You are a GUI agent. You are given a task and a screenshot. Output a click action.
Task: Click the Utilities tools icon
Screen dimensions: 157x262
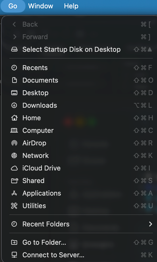tap(14, 206)
